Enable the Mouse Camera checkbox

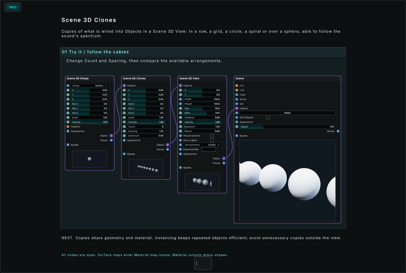click(x=212, y=136)
